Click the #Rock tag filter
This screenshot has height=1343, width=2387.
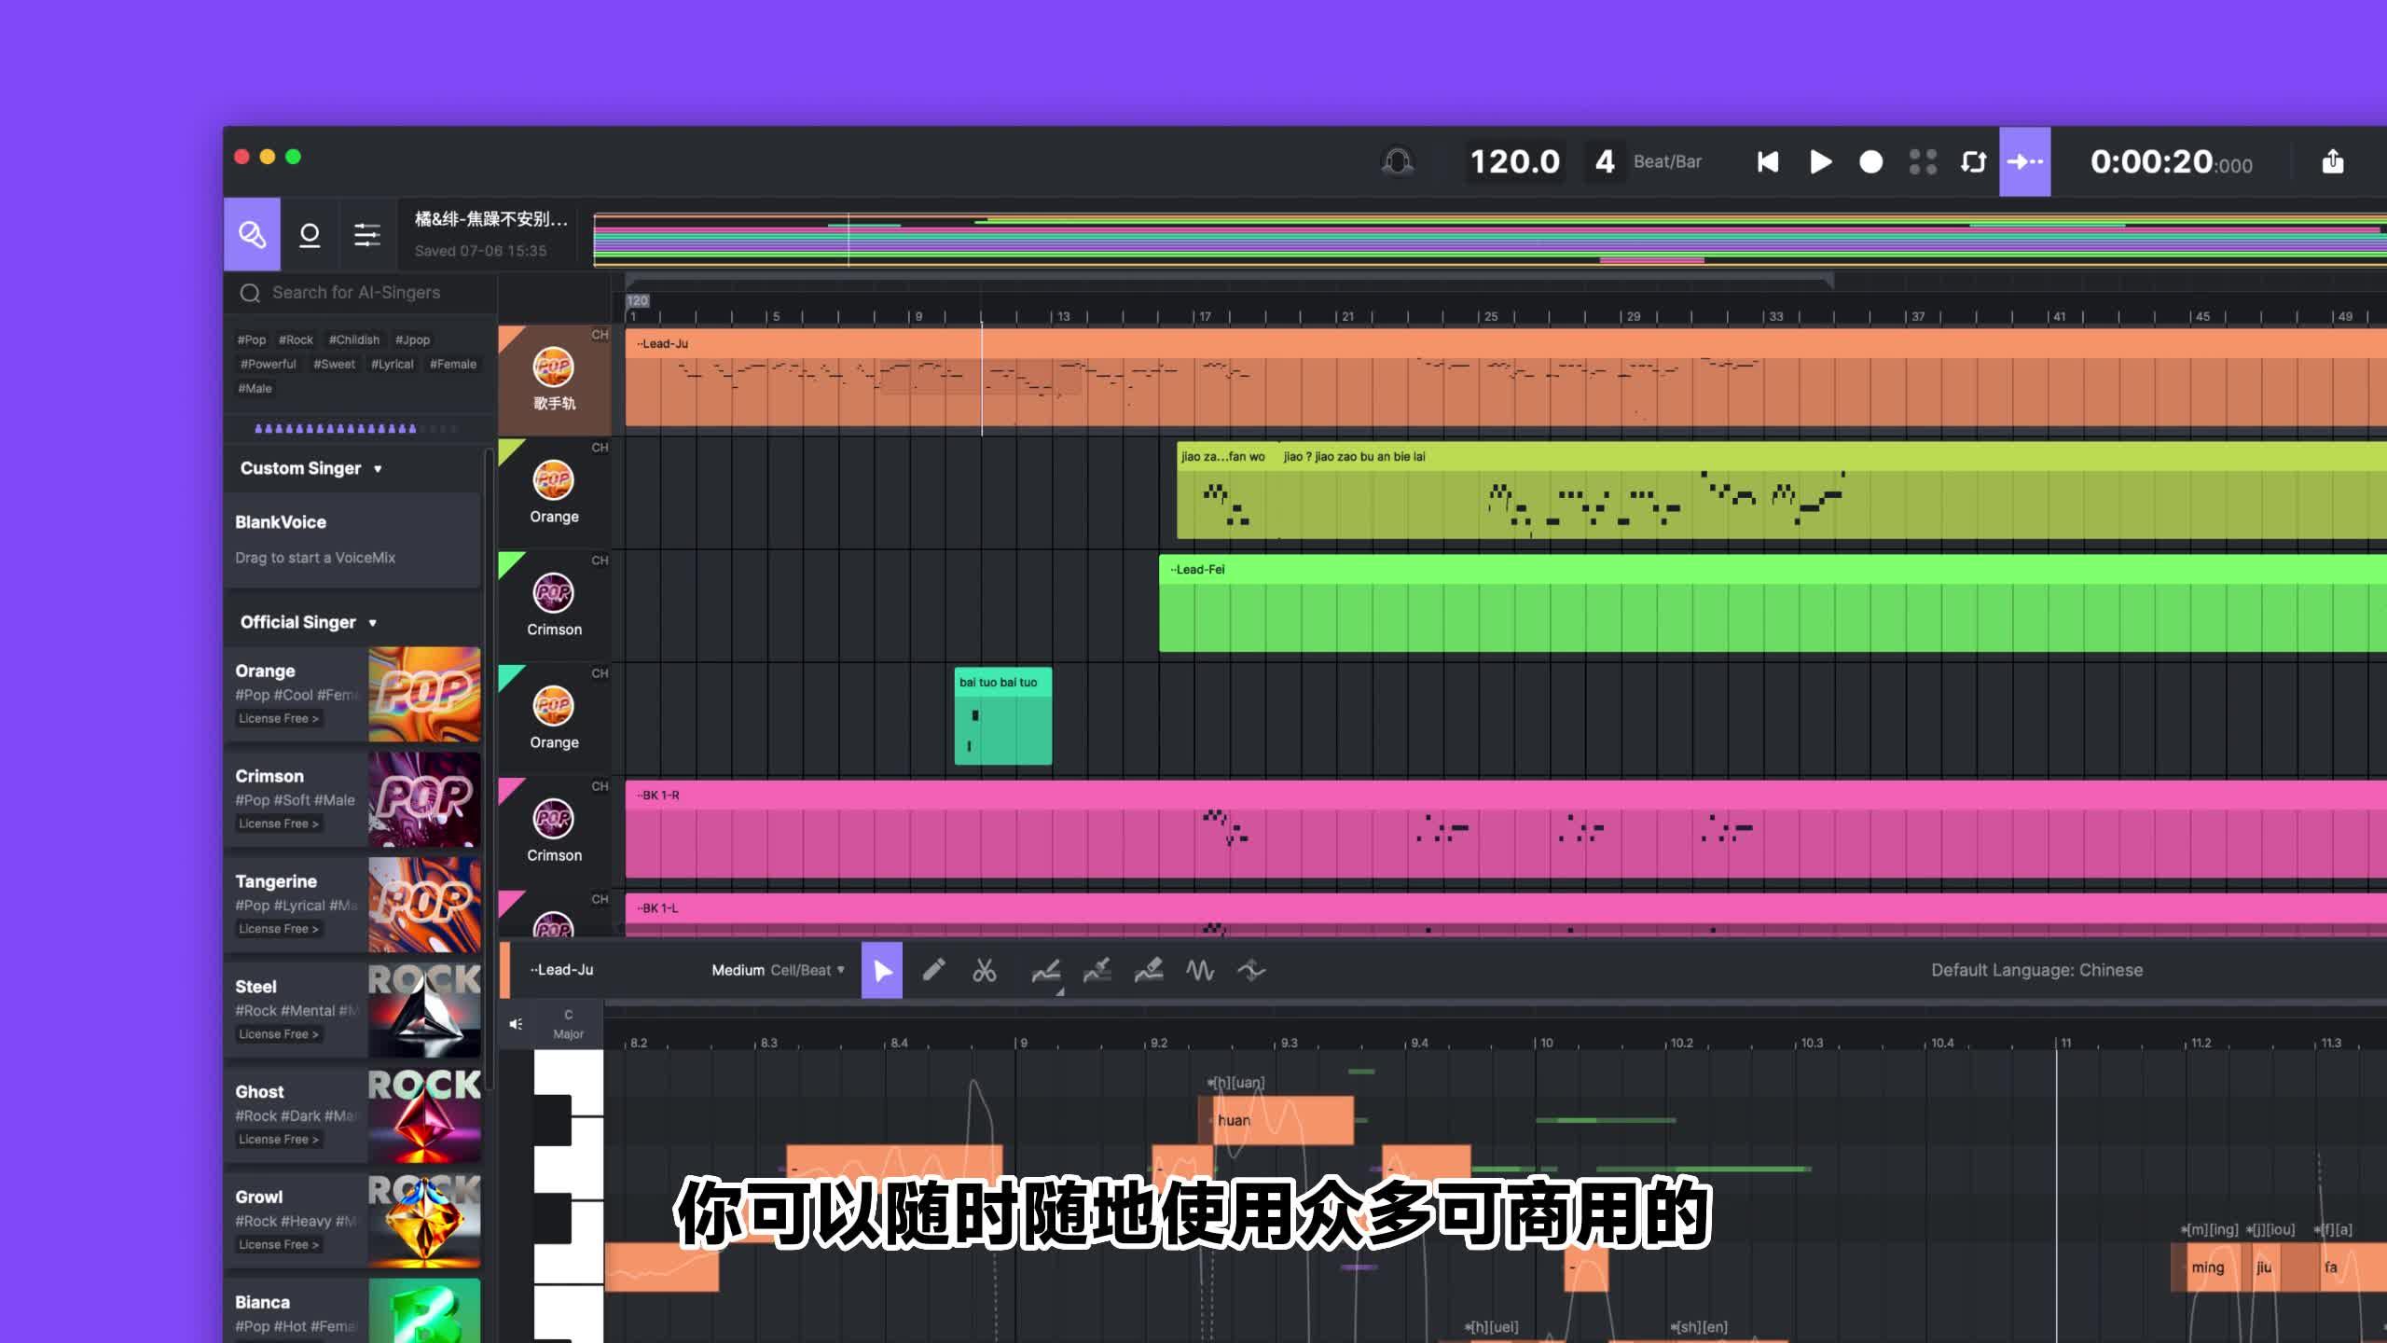coord(297,339)
